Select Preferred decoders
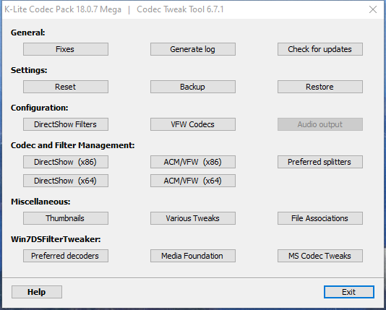The height and width of the screenshot is (310, 386). pyautogui.click(x=66, y=256)
